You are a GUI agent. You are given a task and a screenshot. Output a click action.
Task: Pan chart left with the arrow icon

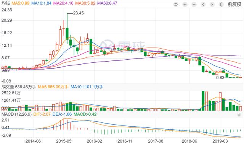pos(203,4)
